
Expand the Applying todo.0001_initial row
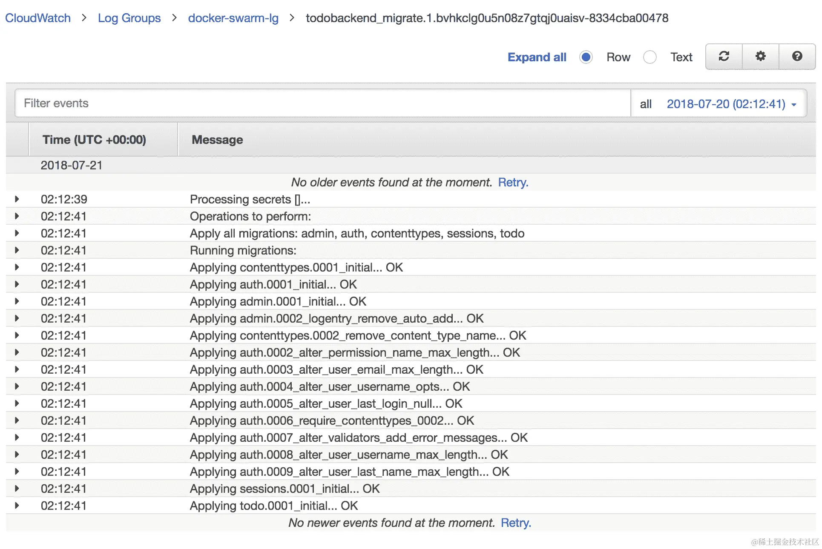click(x=17, y=506)
